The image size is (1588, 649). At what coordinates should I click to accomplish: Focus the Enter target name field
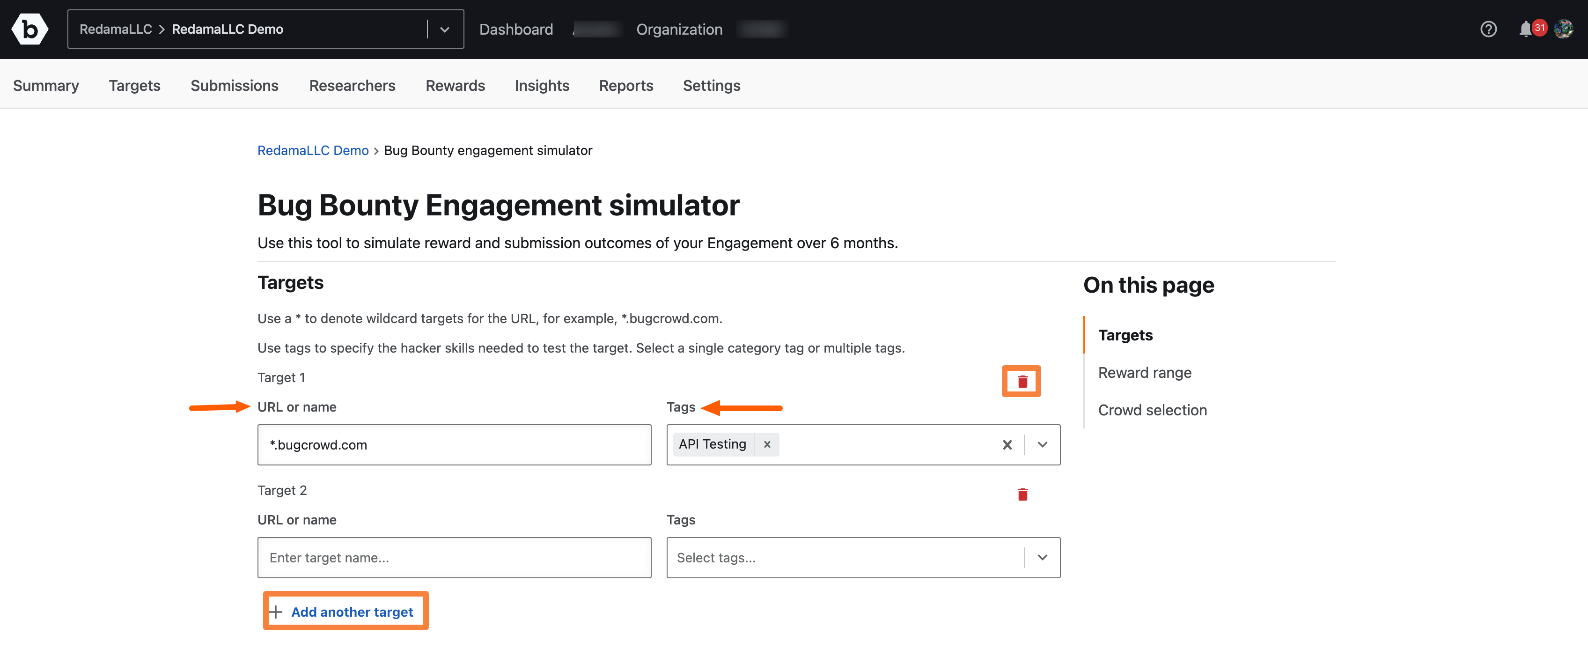[454, 557]
